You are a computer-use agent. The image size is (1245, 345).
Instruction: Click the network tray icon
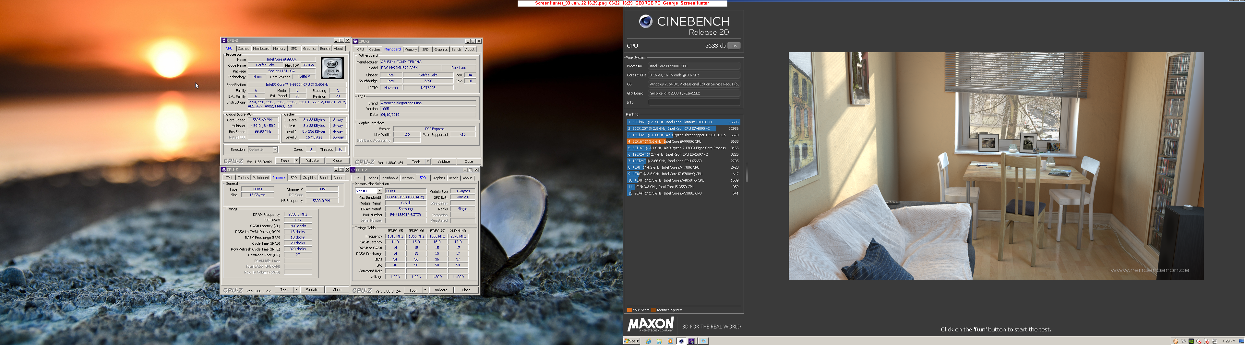1215,341
